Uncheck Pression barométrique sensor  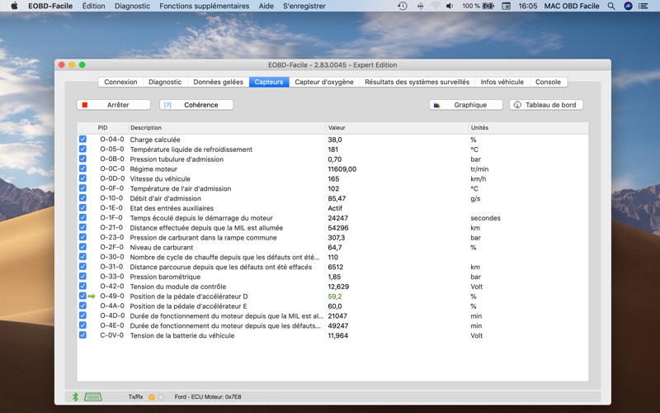[82, 277]
